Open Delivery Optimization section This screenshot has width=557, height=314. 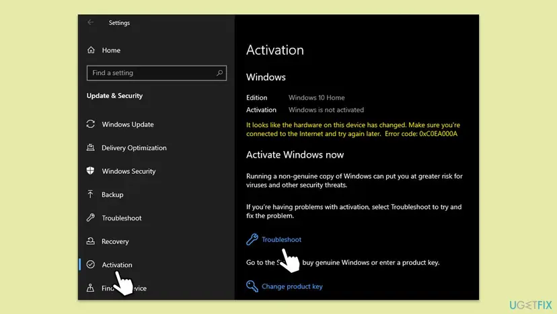click(134, 148)
